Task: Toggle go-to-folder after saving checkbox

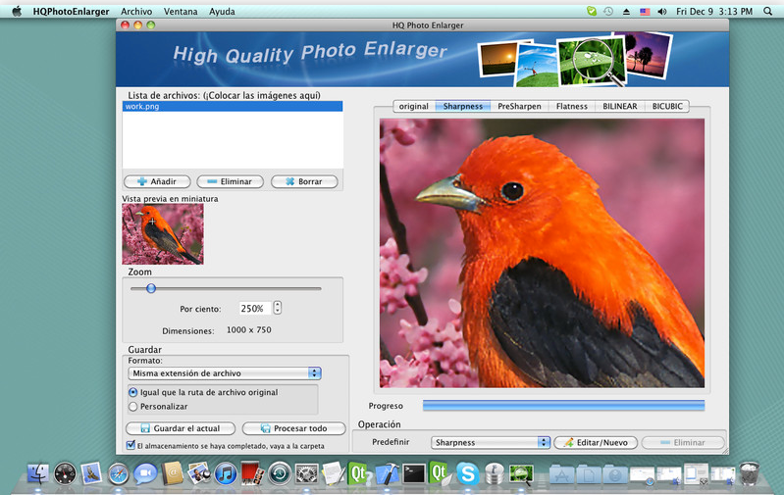Action: click(131, 445)
